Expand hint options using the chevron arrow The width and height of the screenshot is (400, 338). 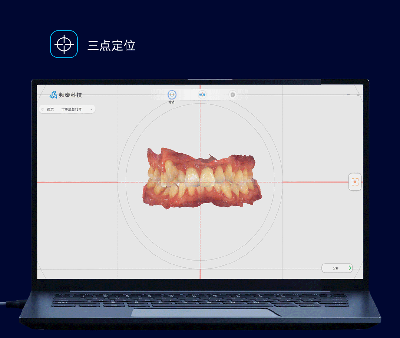pyautogui.click(x=91, y=109)
